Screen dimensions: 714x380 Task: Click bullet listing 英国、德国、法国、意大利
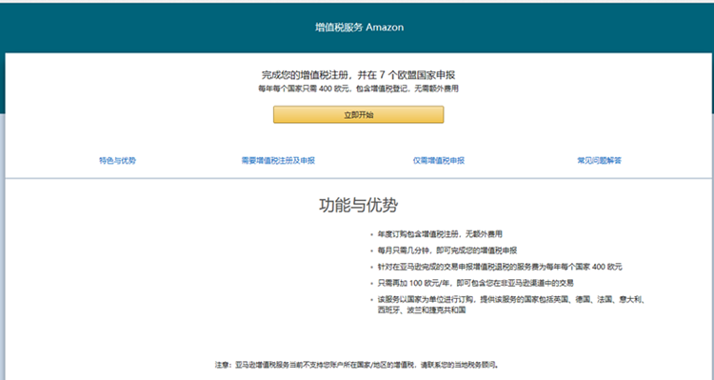[511, 305]
